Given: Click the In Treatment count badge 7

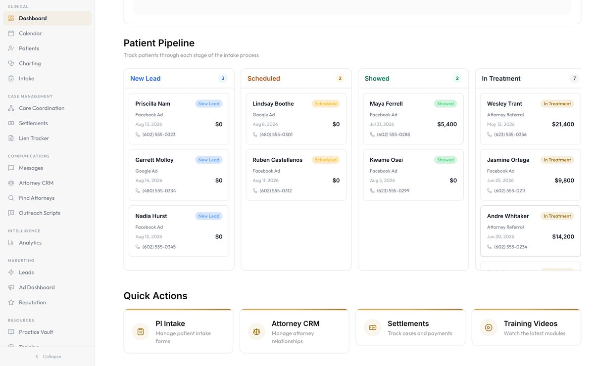Looking at the screenshot, I should pos(574,79).
